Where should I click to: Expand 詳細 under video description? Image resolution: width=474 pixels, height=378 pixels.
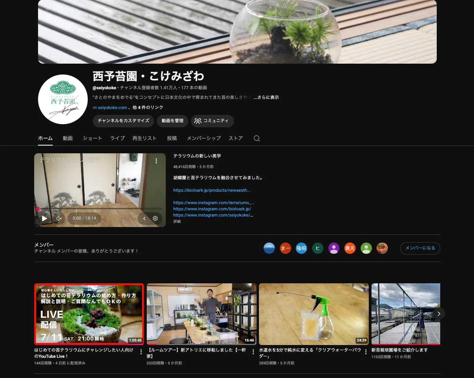click(x=177, y=222)
